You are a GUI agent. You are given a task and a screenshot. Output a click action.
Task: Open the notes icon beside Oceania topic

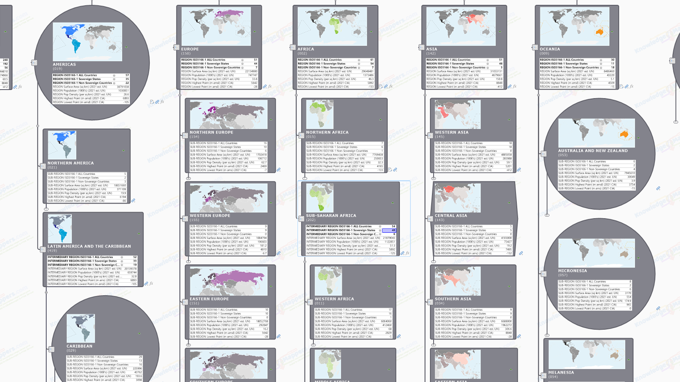click(x=621, y=86)
